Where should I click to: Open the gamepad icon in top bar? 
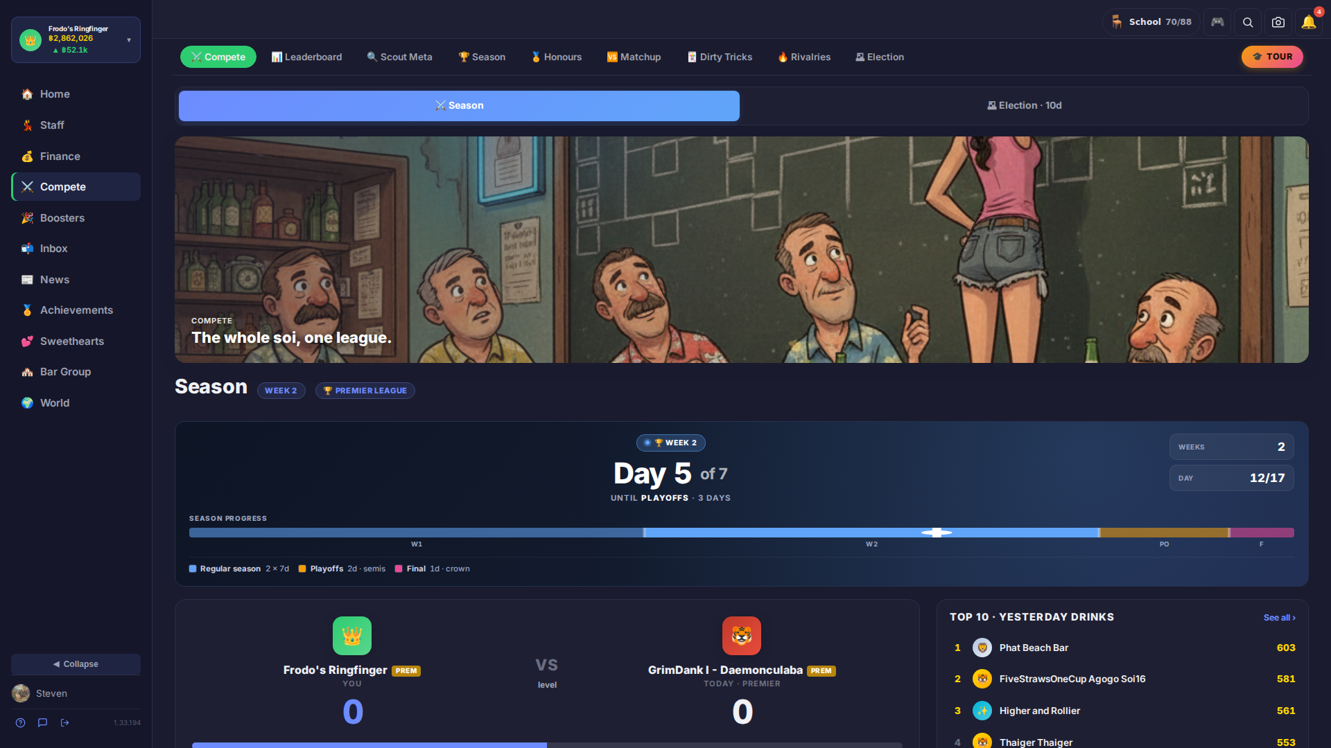pyautogui.click(x=1217, y=22)
